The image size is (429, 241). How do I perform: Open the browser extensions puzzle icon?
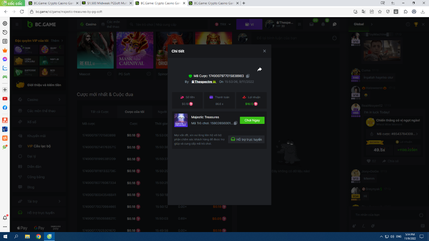click(x=405, y=11)
